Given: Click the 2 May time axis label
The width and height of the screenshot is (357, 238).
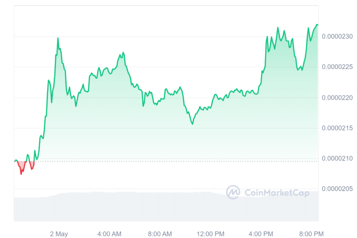Looking at the screenshot, I should point(59,234).
